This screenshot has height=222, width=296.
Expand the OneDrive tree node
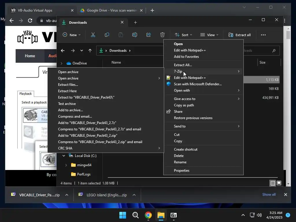(61, 63)
